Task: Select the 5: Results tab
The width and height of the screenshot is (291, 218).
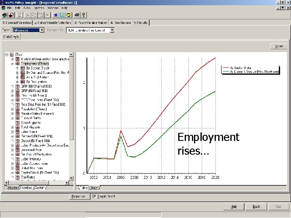Action: (141, 23)
